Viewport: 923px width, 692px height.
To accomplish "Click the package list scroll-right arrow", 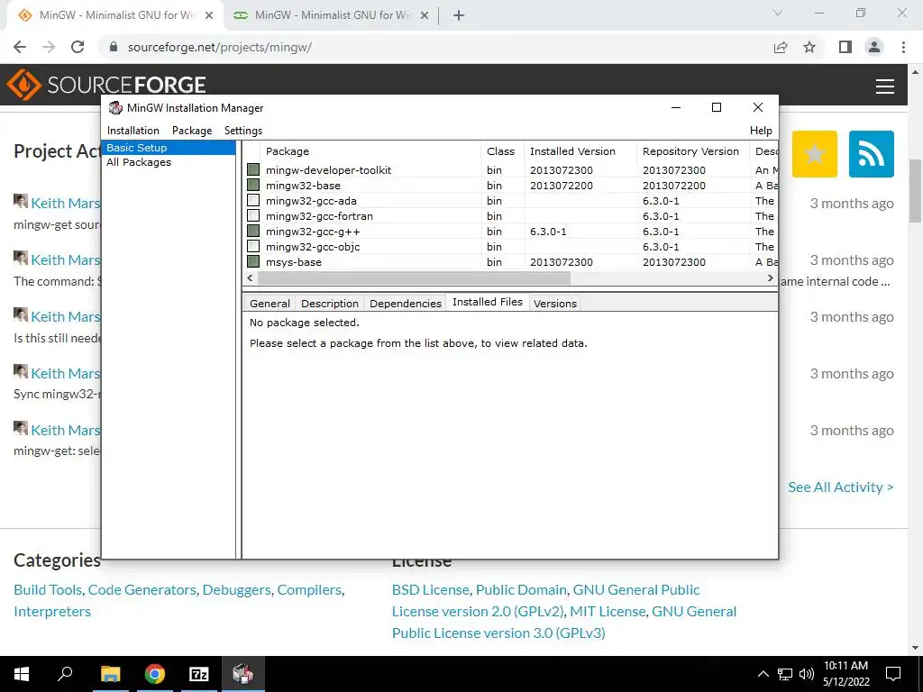I will coord(770,278).
